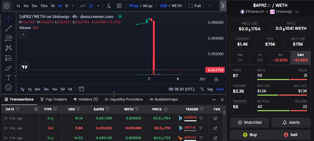Open the indicators fx menu
Viewport: 314px width, 141px height.
[109, 6]
